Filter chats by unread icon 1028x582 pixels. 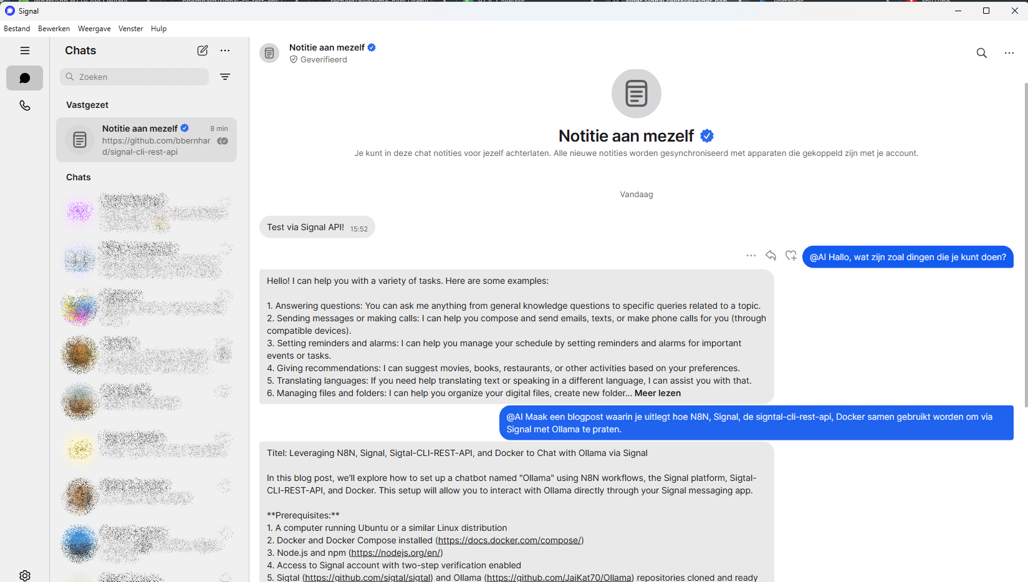tap(225, 77)
